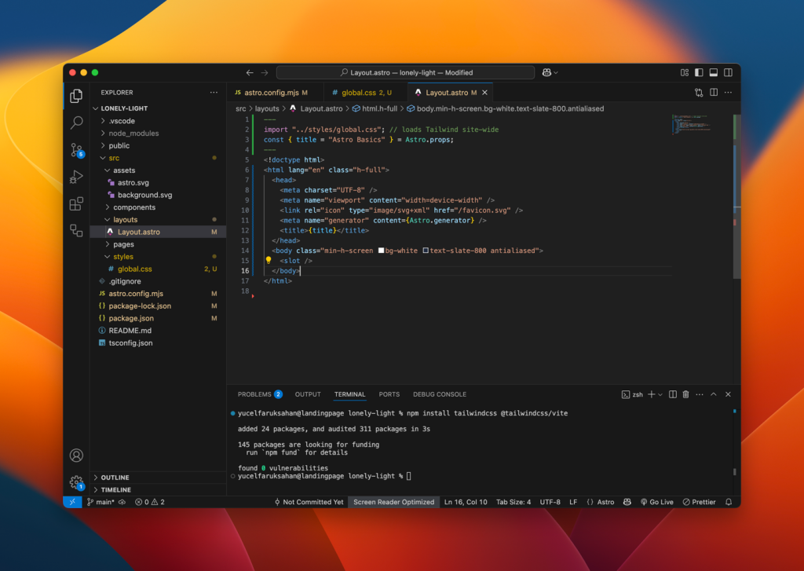Click the Kill Terminal trash icon

[685, 394]
